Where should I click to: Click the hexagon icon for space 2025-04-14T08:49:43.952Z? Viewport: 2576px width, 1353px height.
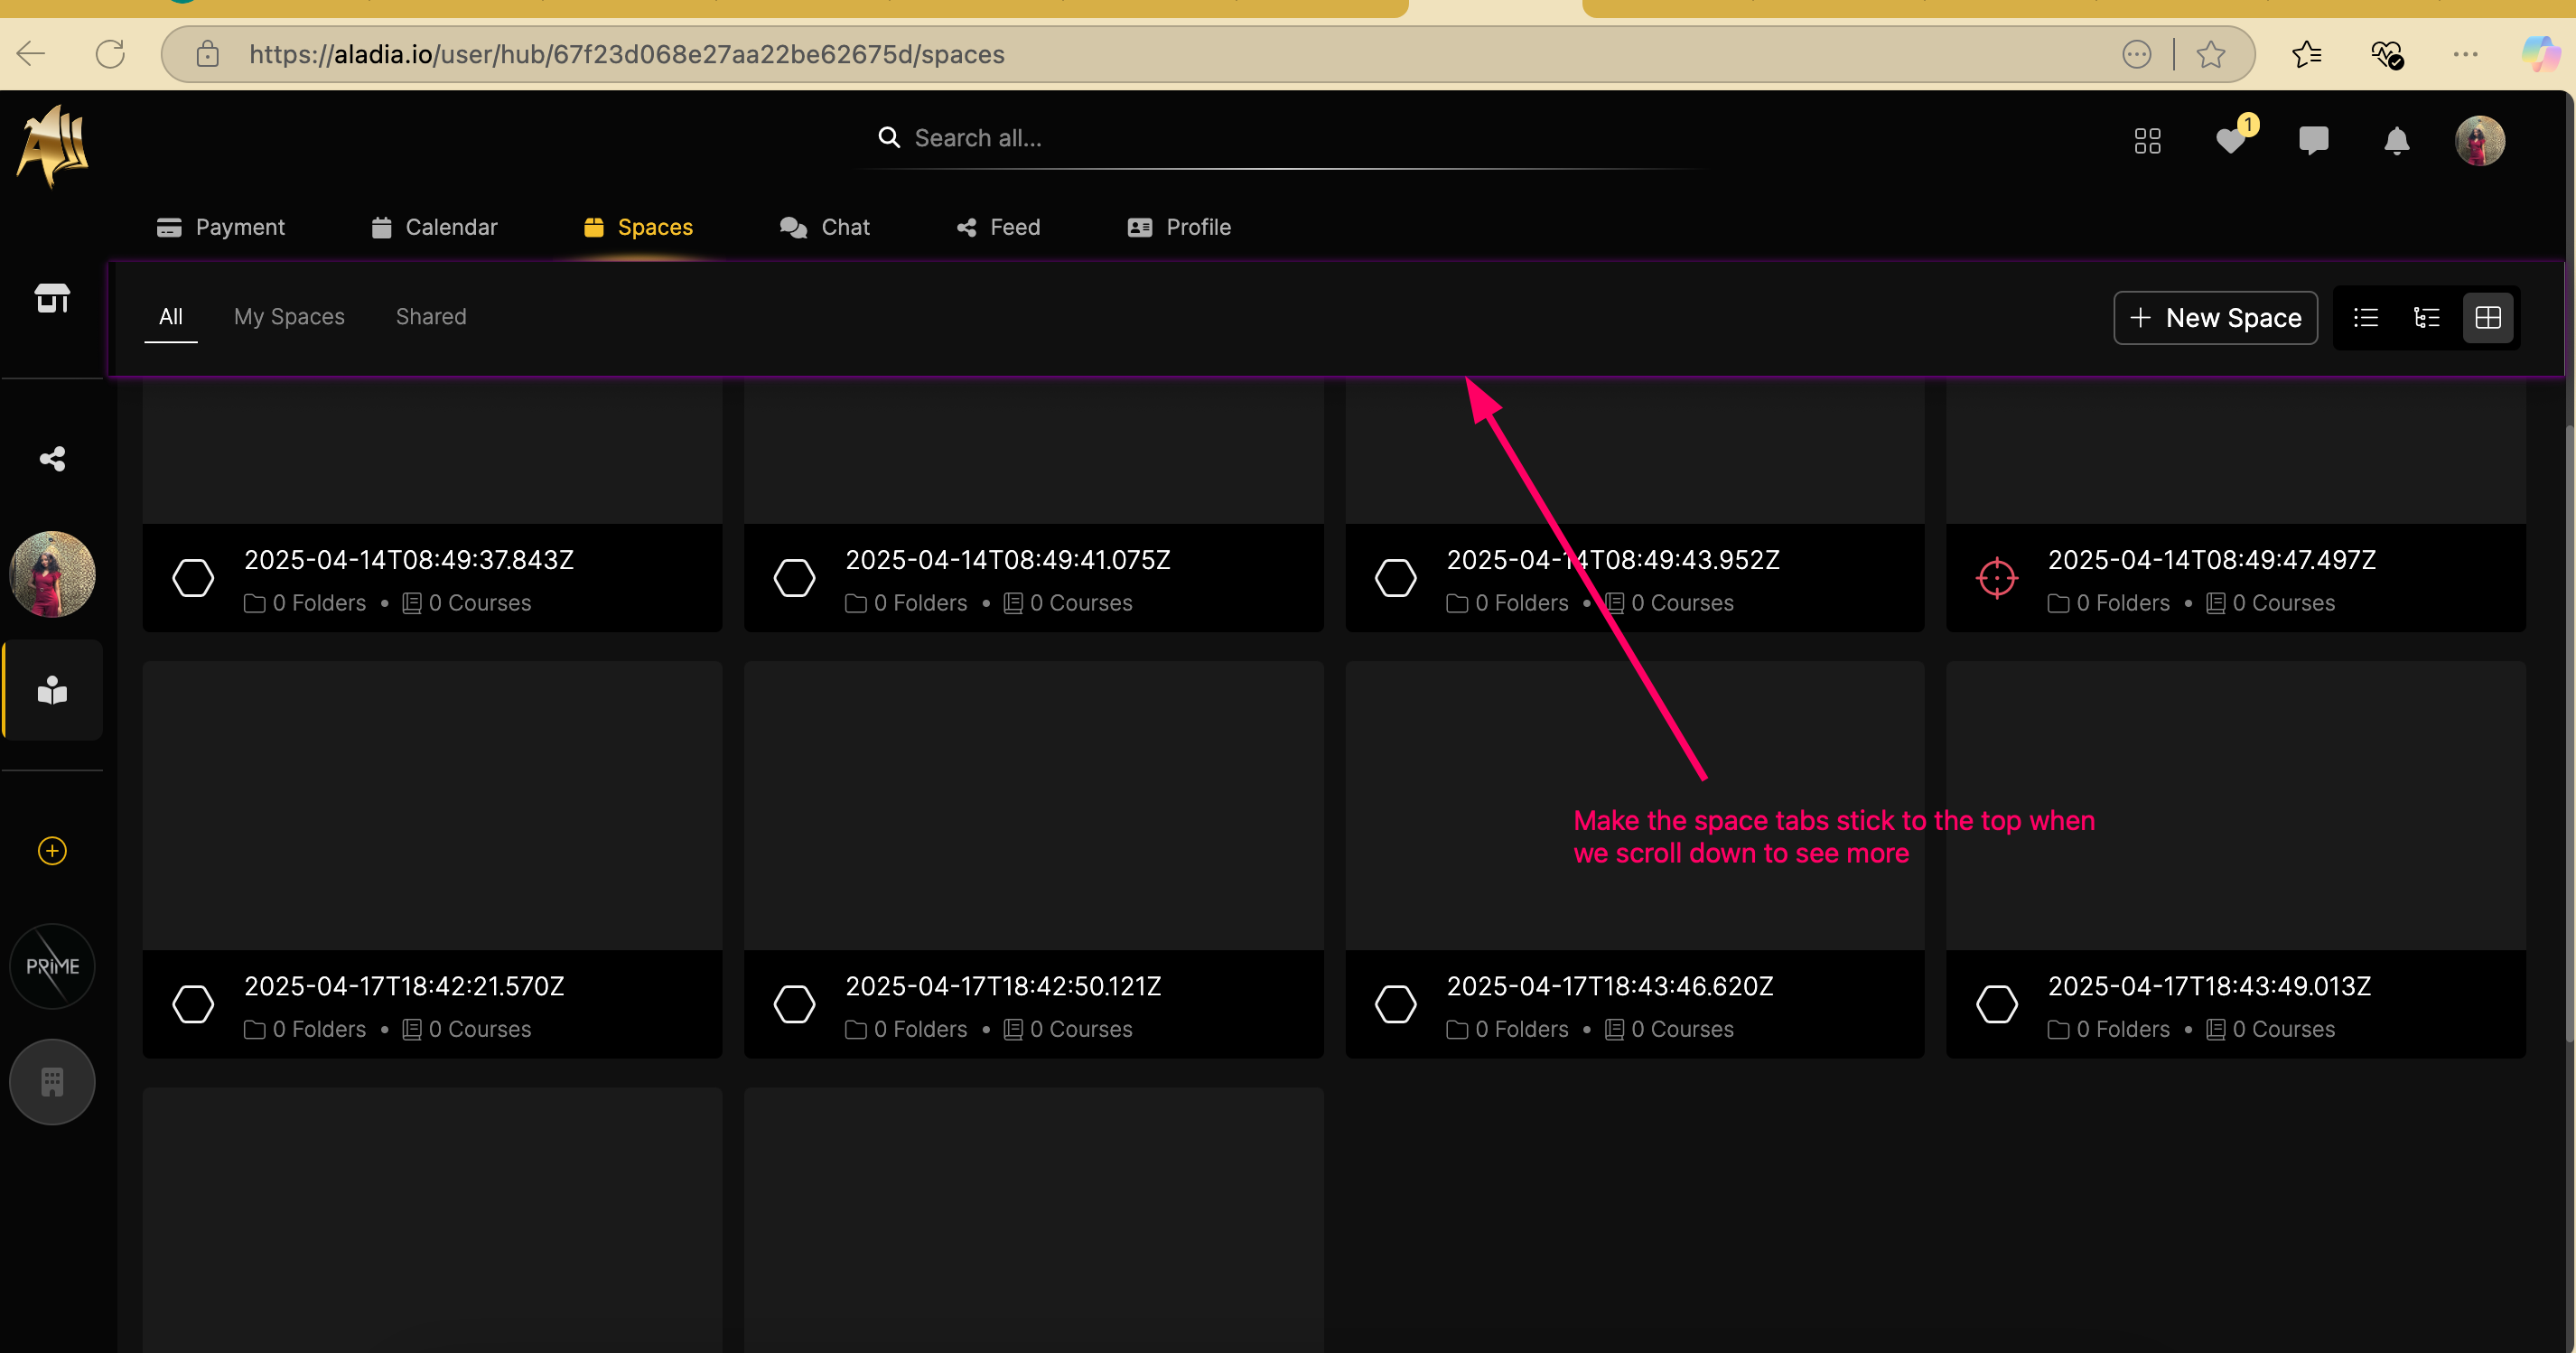[1395, 578]
